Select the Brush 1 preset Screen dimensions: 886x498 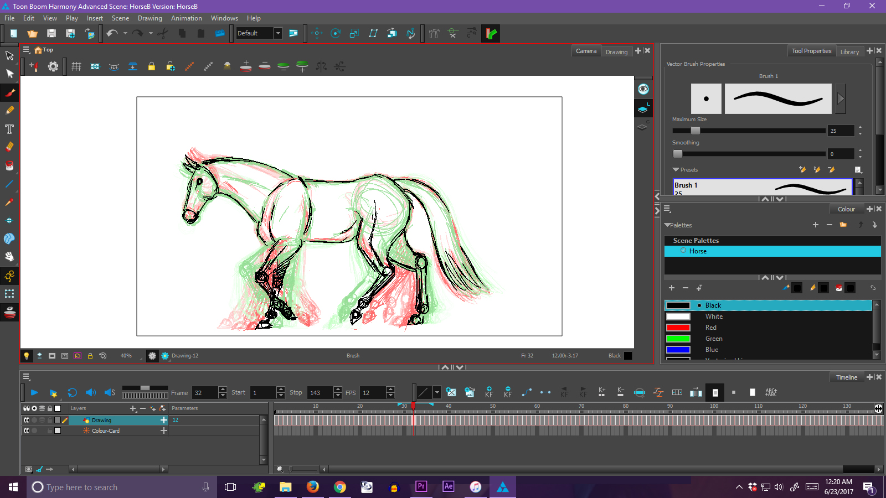[763, 186]
